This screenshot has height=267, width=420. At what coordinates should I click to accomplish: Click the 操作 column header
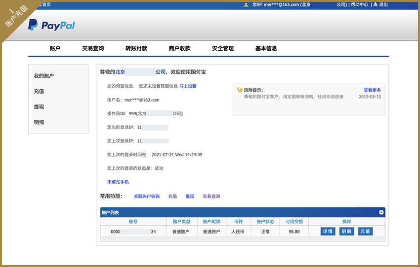point(346,222)
